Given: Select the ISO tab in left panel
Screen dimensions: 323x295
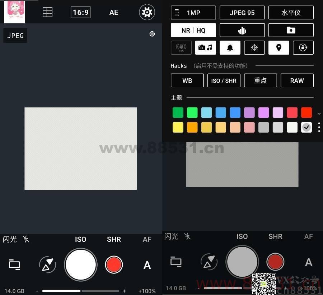Looking at the screenshot, I should 80,239.
